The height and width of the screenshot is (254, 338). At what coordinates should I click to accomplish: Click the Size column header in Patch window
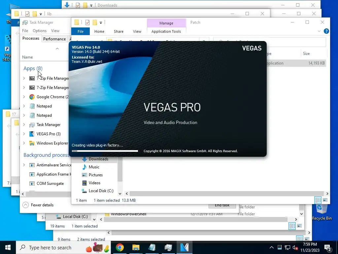[x=306, y=54]
